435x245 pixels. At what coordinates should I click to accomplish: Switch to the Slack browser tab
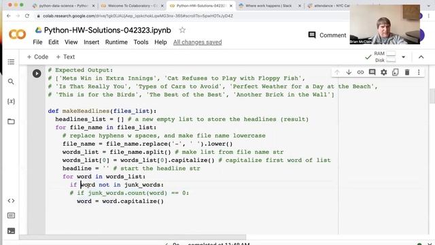click(268, 5)
